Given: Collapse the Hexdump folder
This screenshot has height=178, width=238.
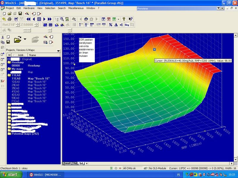Looking at the screenshot, I should click(x=9, y=62).
